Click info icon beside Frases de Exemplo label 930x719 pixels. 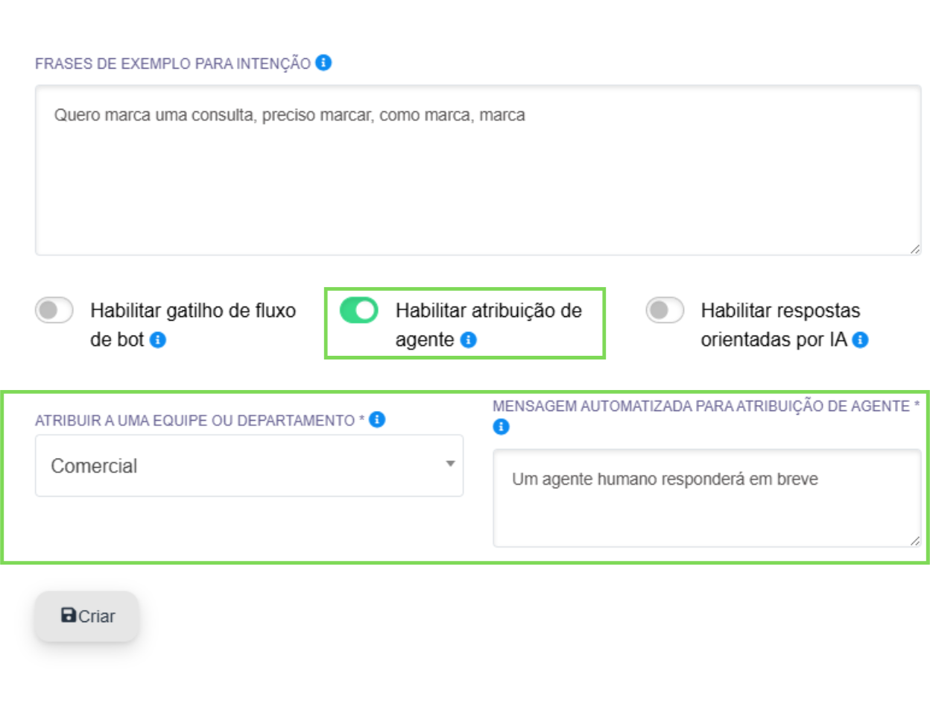click(323, 63)
